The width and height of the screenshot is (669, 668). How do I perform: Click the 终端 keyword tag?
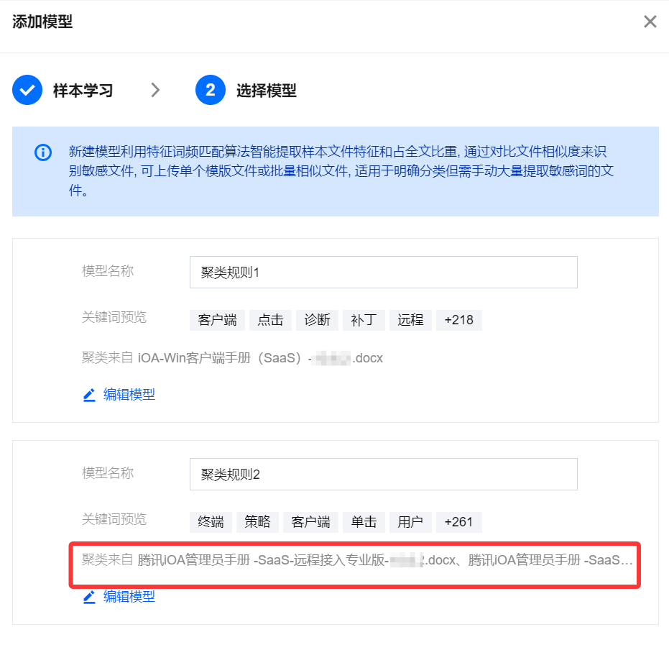tap(211, 522)
